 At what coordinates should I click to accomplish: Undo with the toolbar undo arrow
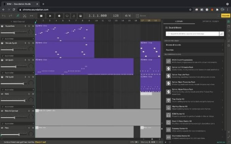4,16
